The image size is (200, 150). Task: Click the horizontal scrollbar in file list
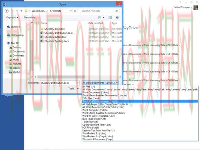(61, 77)
